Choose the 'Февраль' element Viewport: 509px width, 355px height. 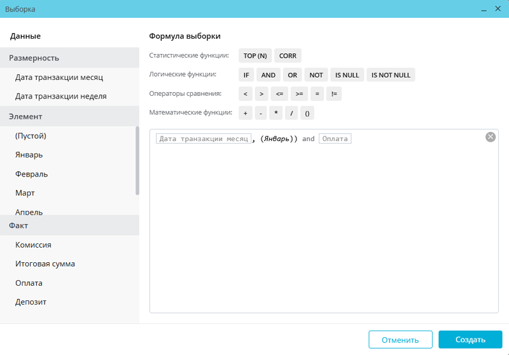pos(32,174)
